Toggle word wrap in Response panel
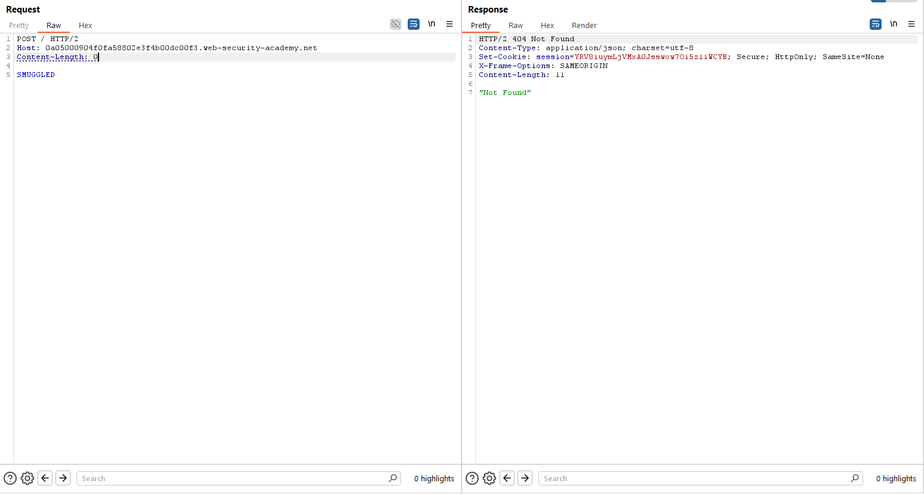The width and height of the screenshot is (924, 495). 876,24
